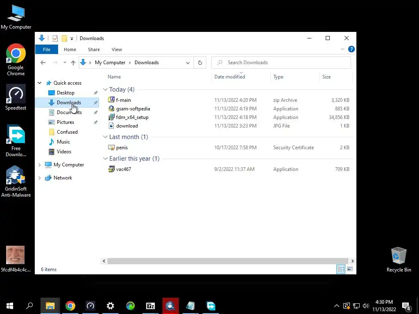Collapse the Earlier this year group

point(105,158)
